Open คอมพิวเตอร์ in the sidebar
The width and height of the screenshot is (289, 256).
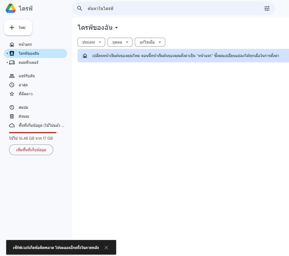[x=36, y=62]
